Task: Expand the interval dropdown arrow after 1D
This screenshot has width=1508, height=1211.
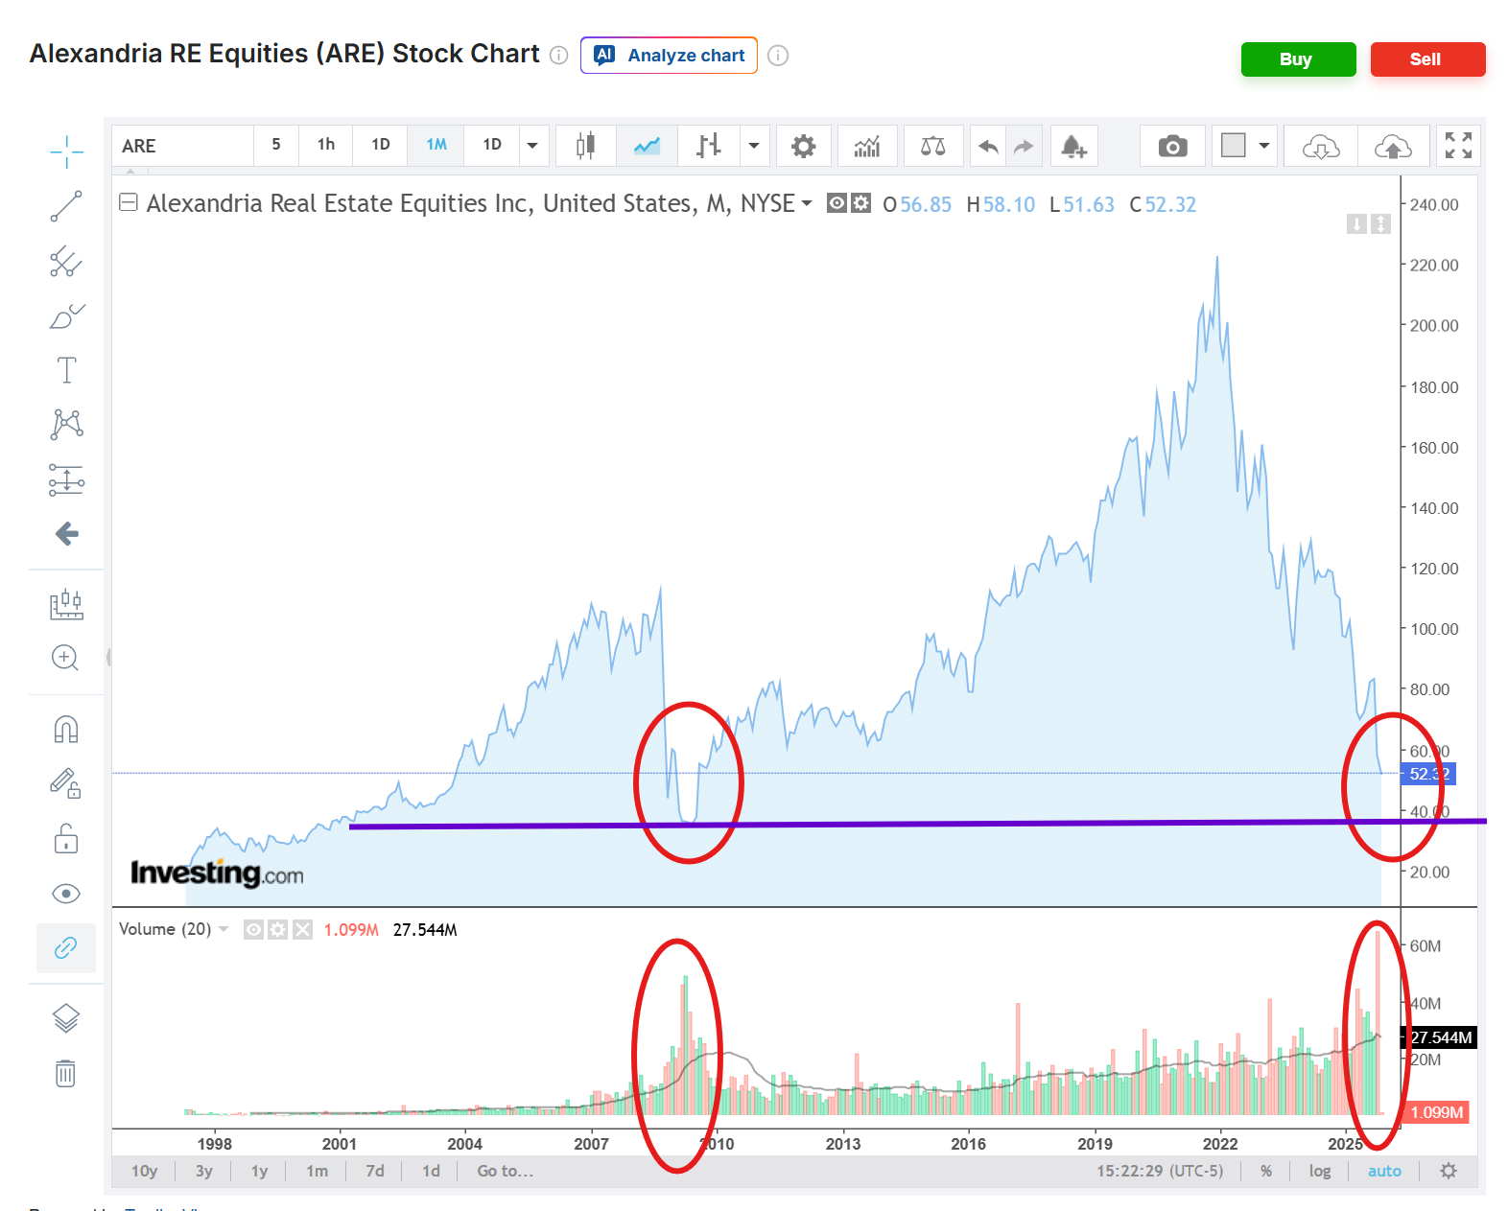Action: [x=532, y=147]
